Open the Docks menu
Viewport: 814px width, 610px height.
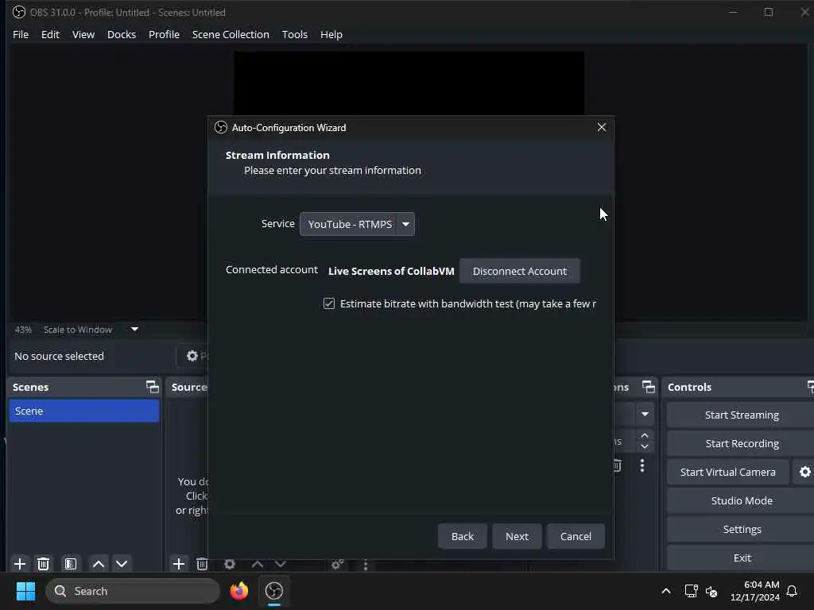point(122,34)
